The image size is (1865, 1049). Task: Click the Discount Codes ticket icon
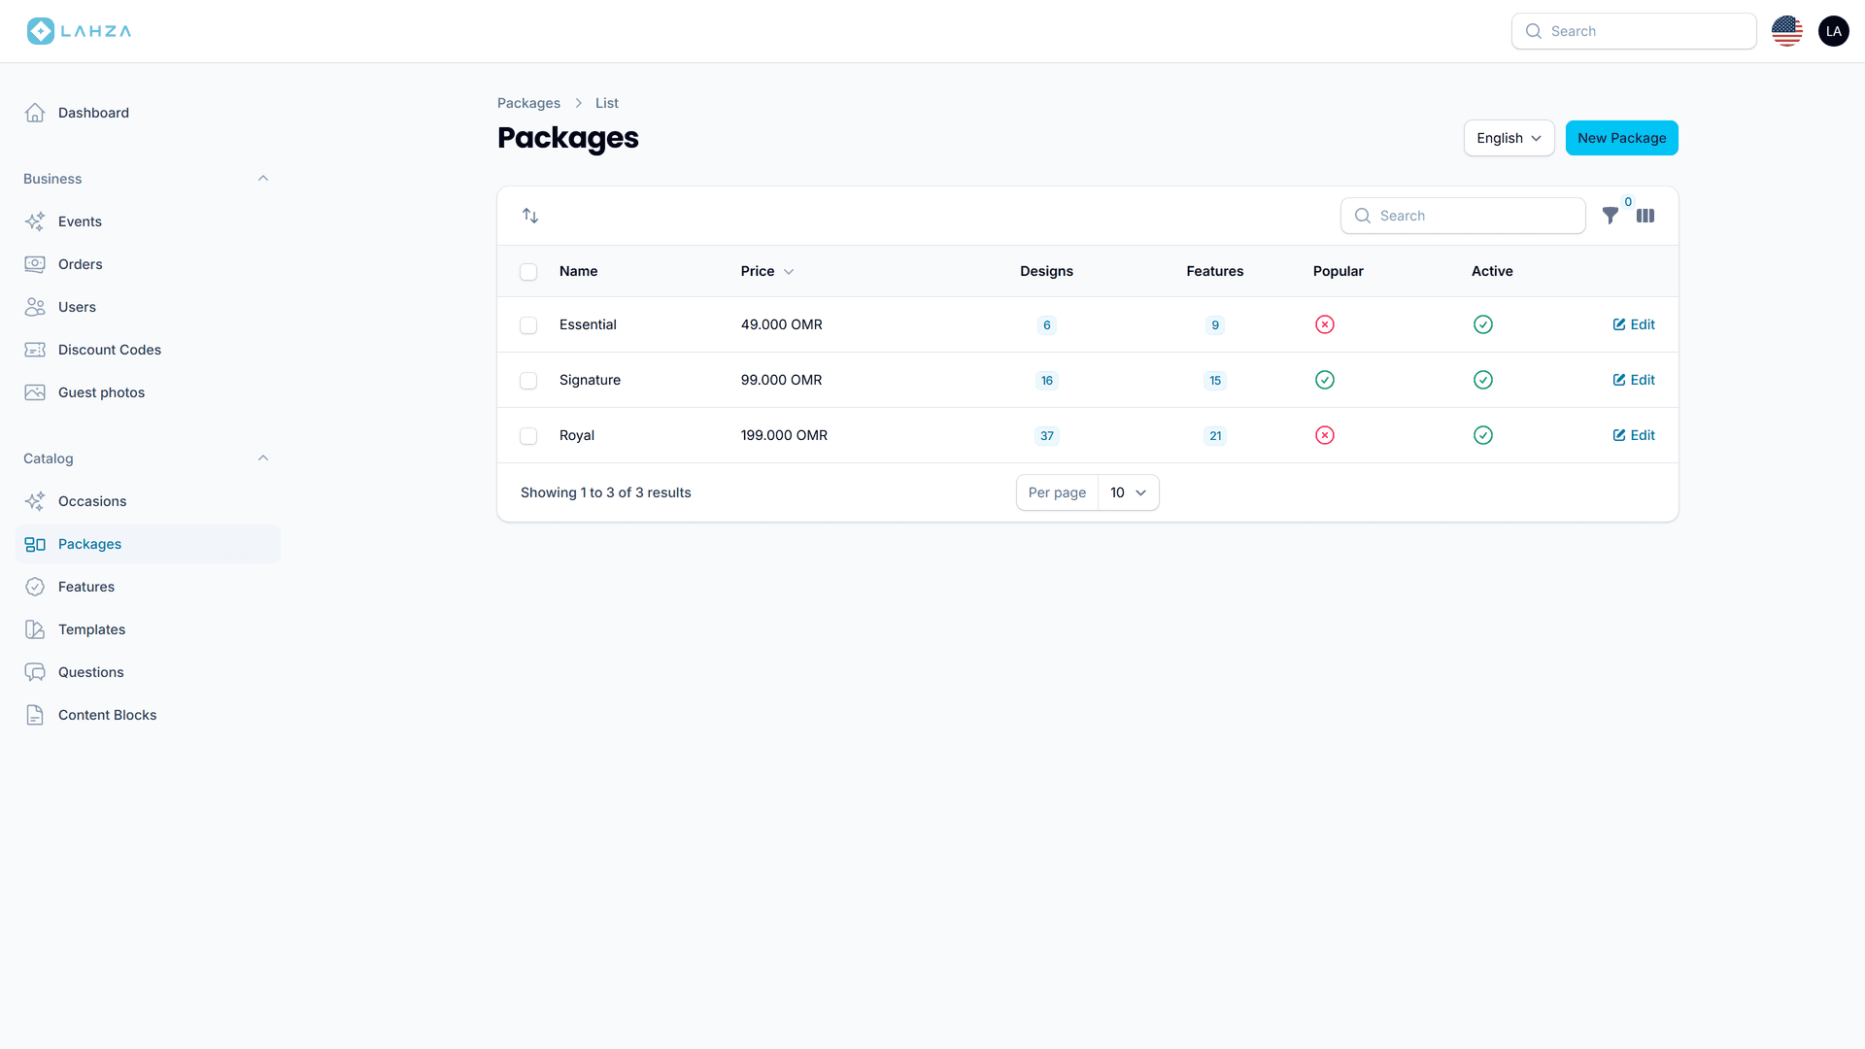35,350
